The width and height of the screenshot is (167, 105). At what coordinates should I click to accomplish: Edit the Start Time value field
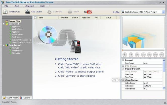tap(153, 74)
